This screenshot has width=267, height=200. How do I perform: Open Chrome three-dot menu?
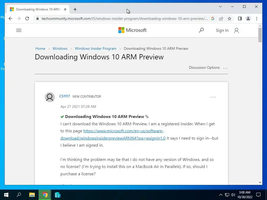click(257, 18)
